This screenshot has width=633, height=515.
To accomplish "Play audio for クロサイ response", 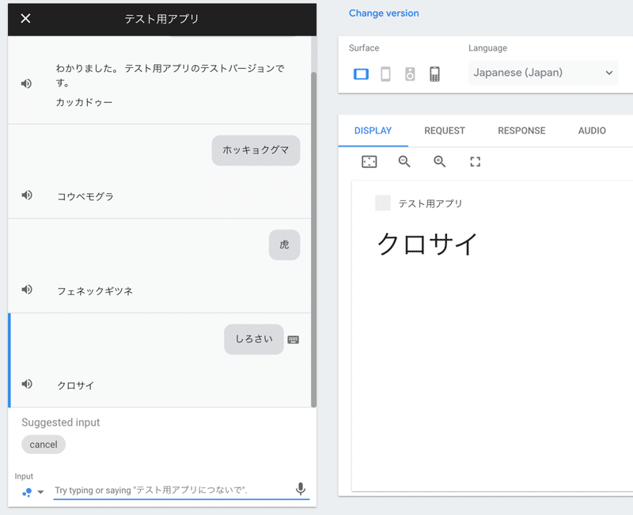I will 27,384.
